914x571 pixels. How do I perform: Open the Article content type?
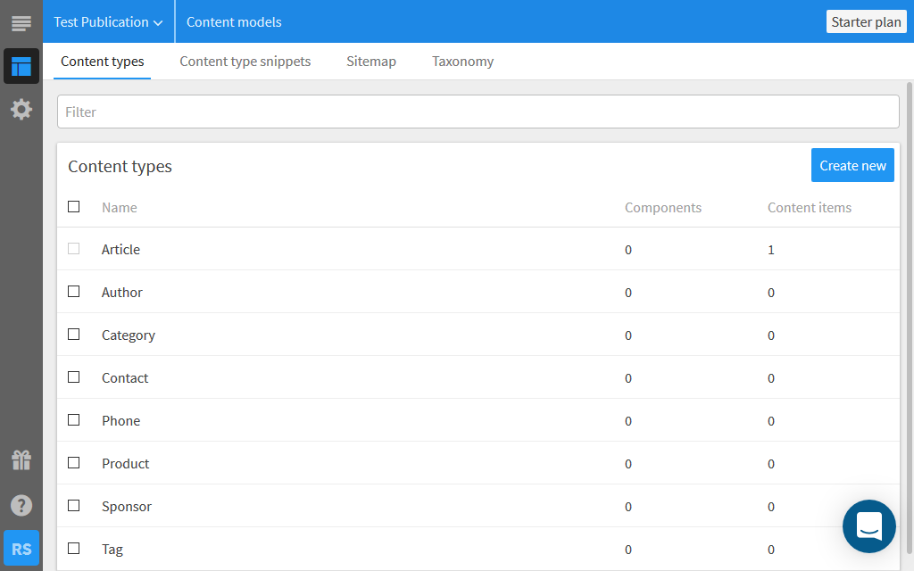(120, 250)
